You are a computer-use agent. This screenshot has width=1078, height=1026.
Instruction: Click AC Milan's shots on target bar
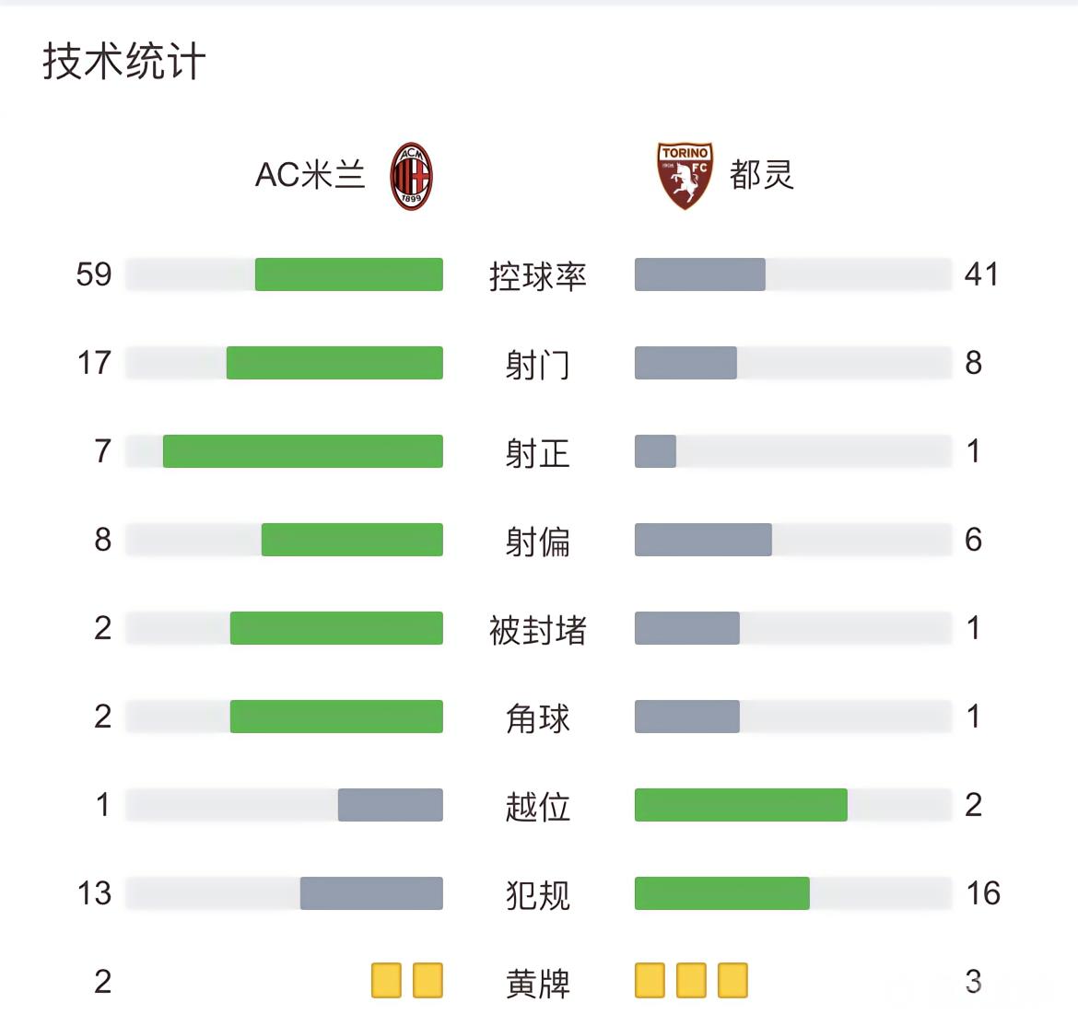pos(302,451)
